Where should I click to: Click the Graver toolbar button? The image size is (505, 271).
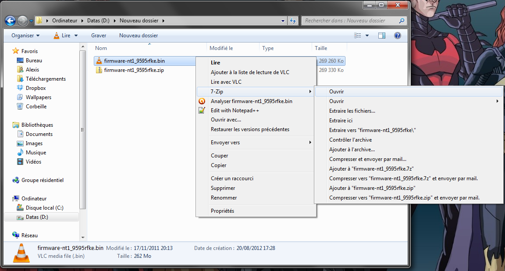tap(99, 36)
